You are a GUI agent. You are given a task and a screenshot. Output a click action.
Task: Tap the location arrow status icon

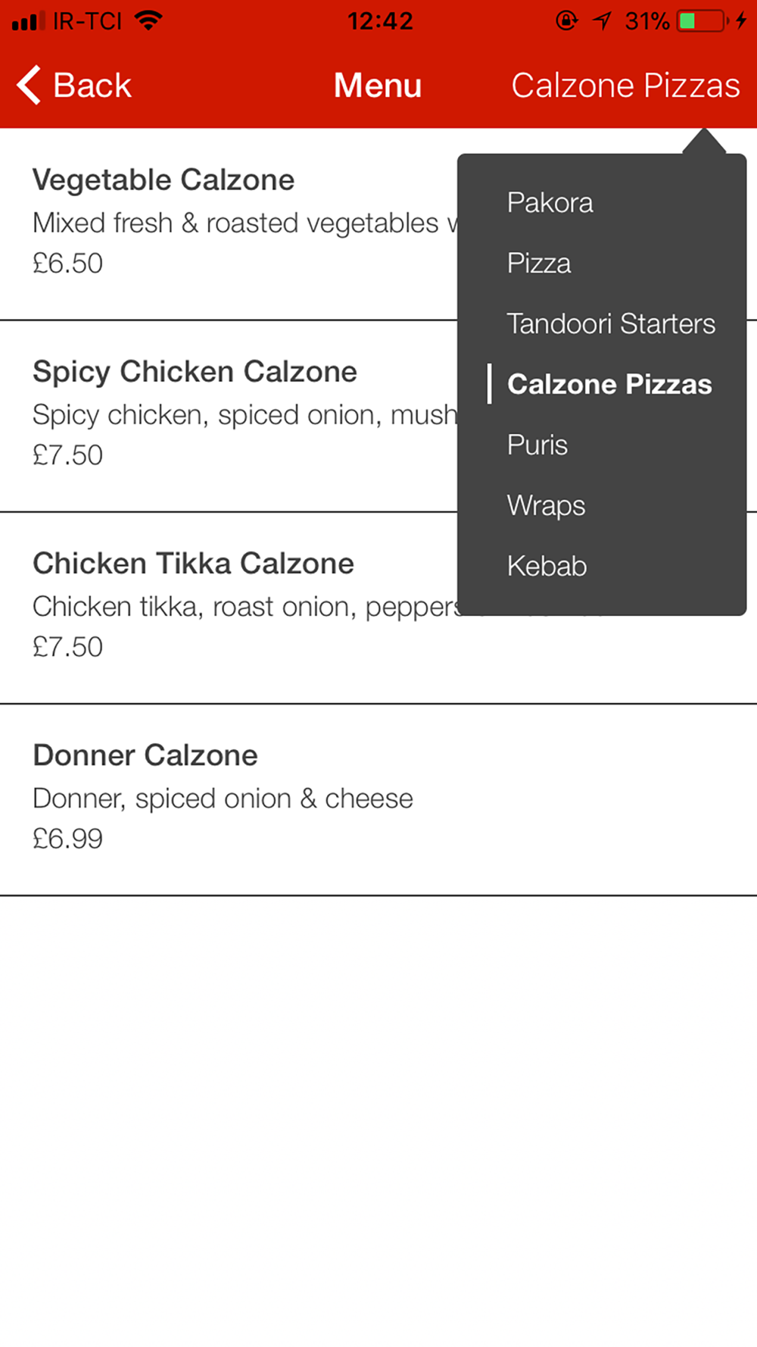(x=603, y=20)
